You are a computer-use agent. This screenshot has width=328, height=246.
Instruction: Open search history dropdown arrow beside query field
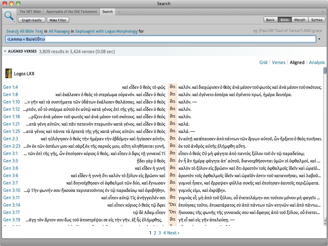319,39
